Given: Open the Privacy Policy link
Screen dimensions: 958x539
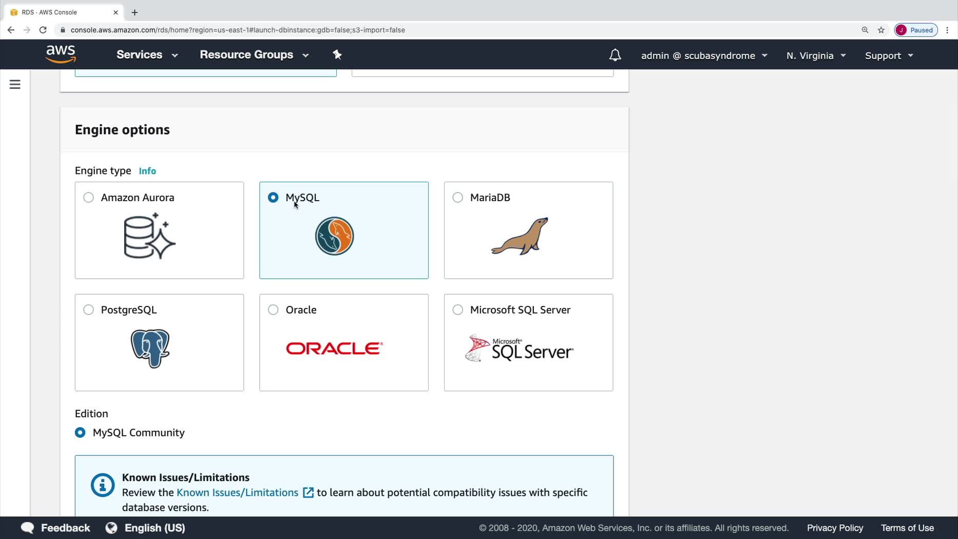Looking at the screenshot, I should coord(835,528).
